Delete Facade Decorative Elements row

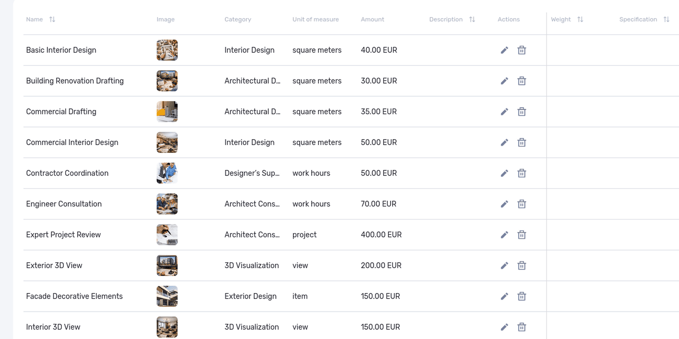pyautogui.click(x=522, y=296)
